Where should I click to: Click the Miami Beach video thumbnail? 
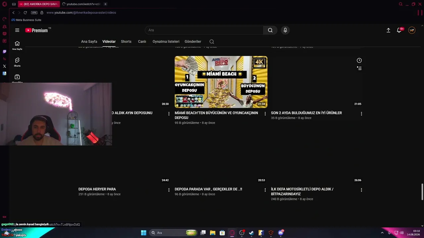point(221,82)
